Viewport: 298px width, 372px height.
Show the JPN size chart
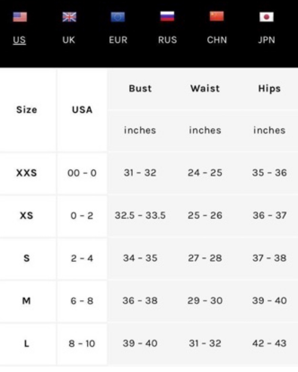(x=267, y=40)
